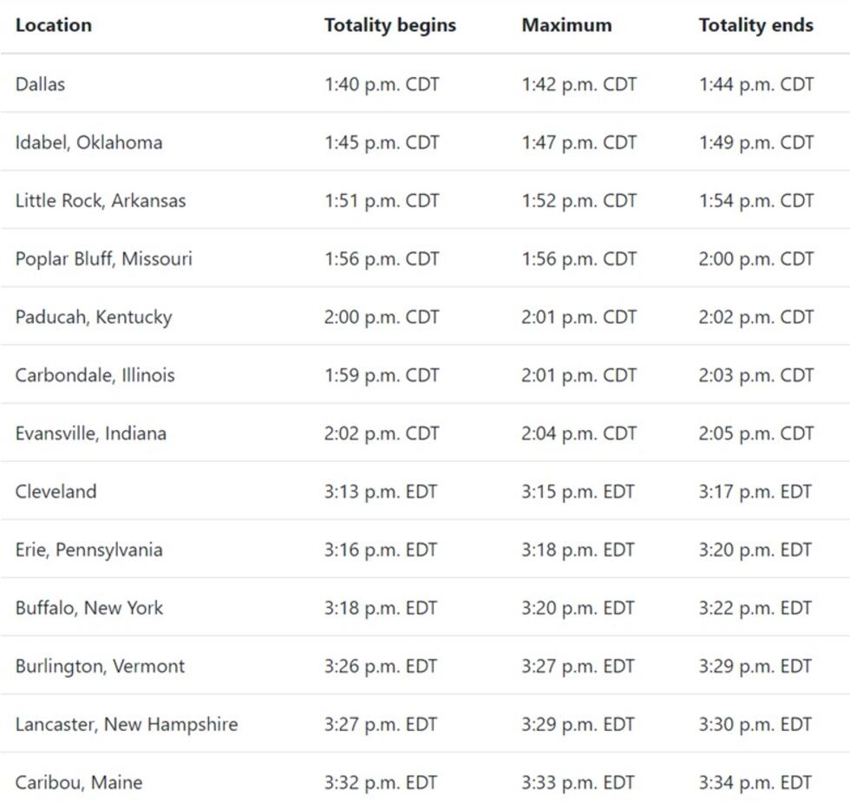This screenshot has height=807, width=850.
Task: Click the Location column header
Action: coord(53,25)
